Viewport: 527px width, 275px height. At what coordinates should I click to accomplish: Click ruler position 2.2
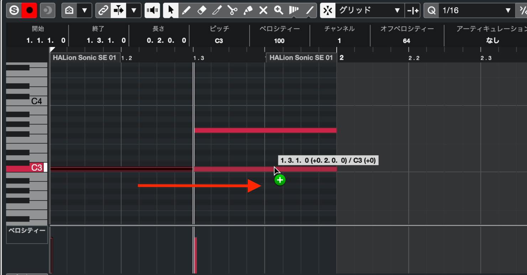pos(414,58)
